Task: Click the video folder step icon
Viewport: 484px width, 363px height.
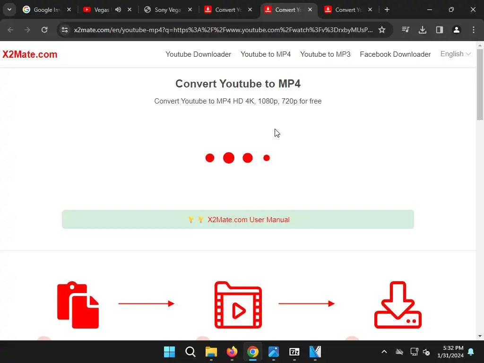Action: 238,305
